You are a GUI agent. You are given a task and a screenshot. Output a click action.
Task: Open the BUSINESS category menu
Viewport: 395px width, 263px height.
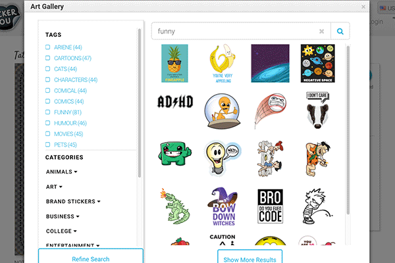tap(62, 216)
